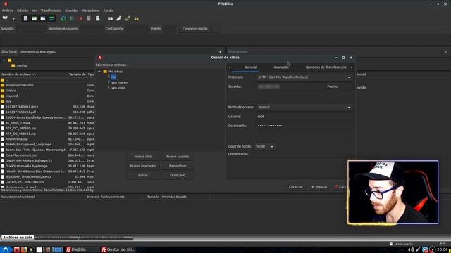Open the Archivo menu

tap(8, 11)
